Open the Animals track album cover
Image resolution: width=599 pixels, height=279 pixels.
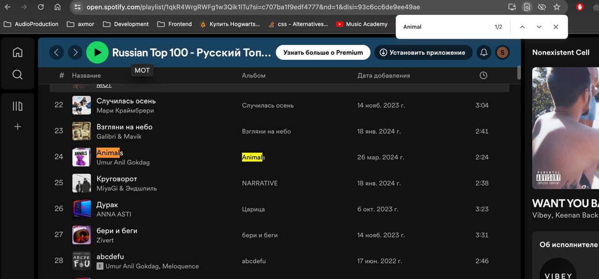(81, 157)
